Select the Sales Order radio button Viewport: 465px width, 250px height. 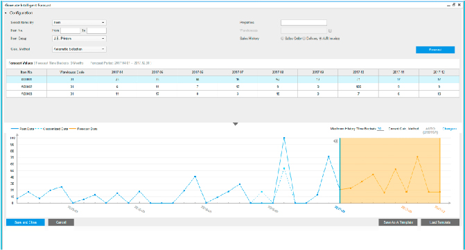point(282,39)
